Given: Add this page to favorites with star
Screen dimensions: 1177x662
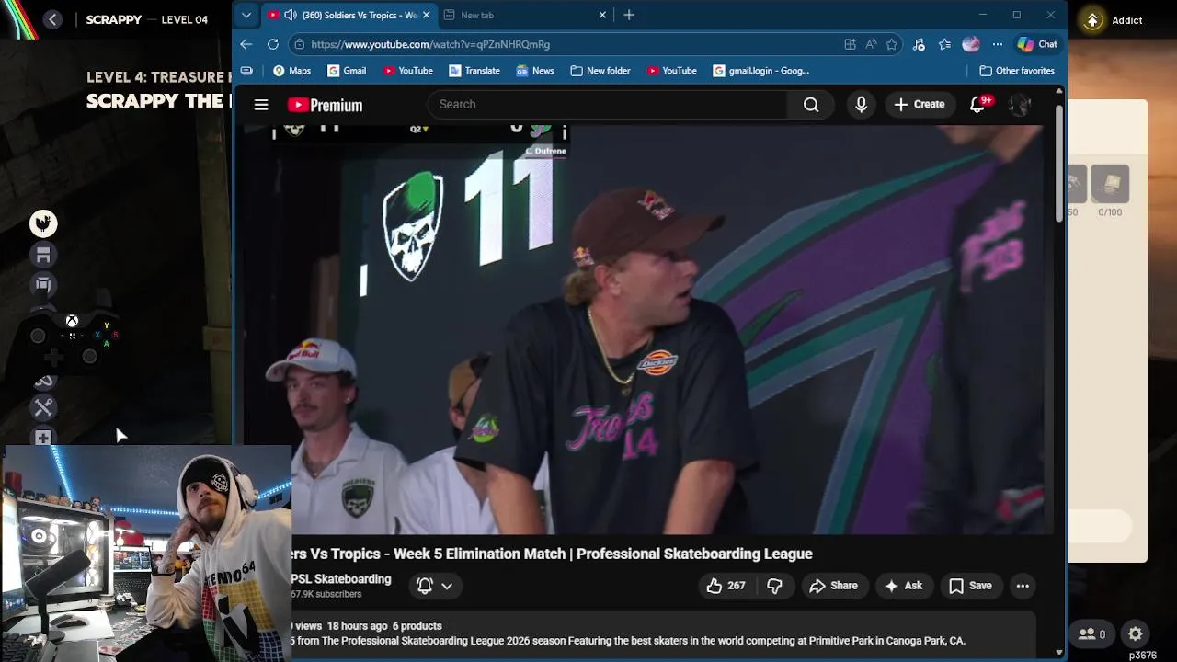Looking at the screenshot, I should click(891, 44).
